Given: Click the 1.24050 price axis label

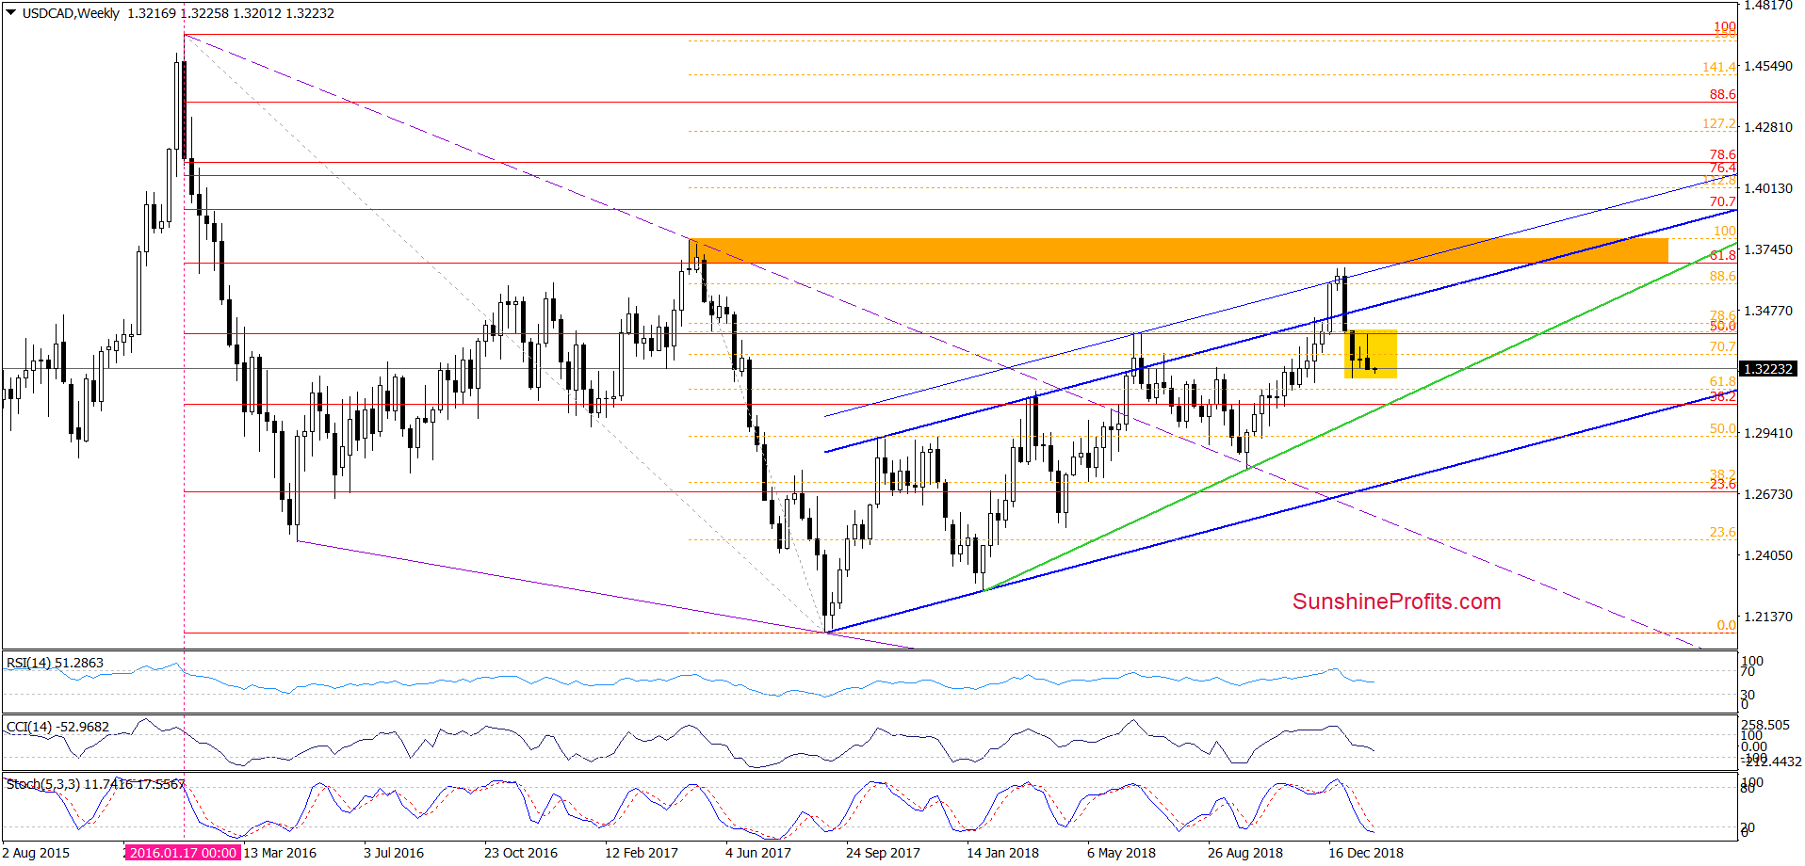Looking at the screenshot, I should tap(1768, 555).
